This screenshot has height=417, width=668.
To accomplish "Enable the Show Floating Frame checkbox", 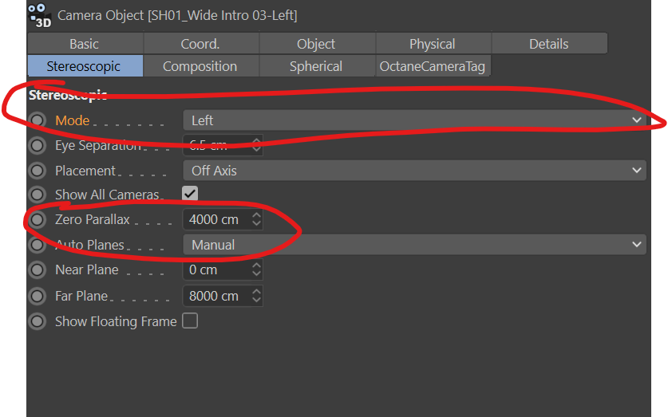I will pyautogui.click(x=190, y=321).
